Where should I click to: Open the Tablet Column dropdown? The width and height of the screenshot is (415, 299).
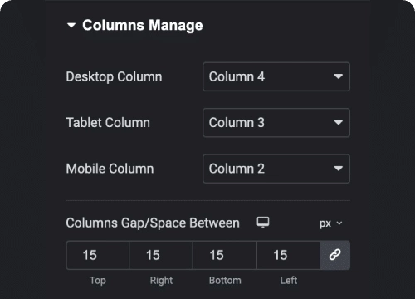[x=276, y=123]
